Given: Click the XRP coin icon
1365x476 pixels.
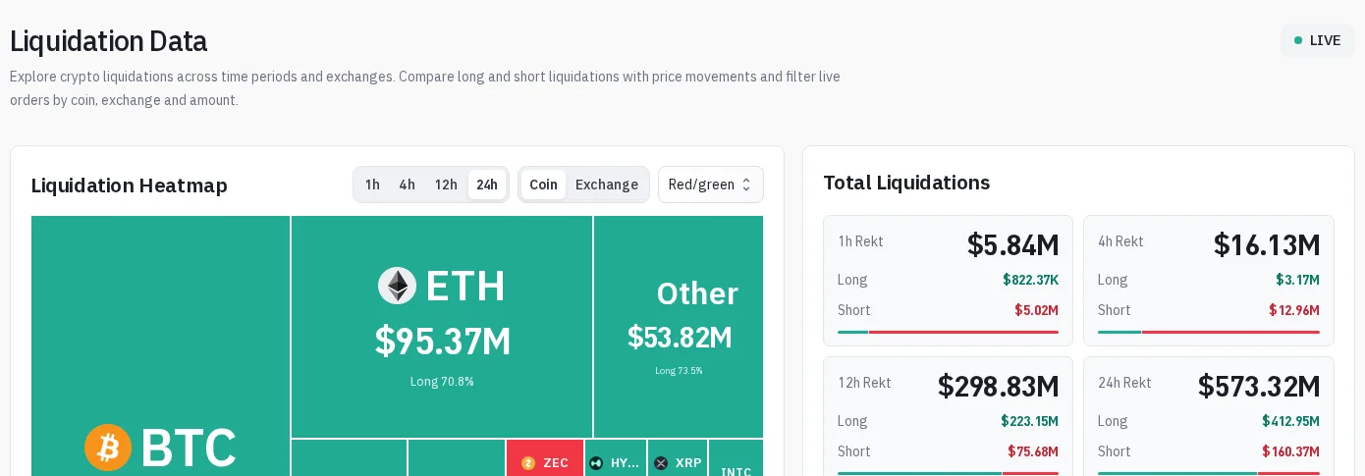Looking at the screenshot, I should [661, 463].
